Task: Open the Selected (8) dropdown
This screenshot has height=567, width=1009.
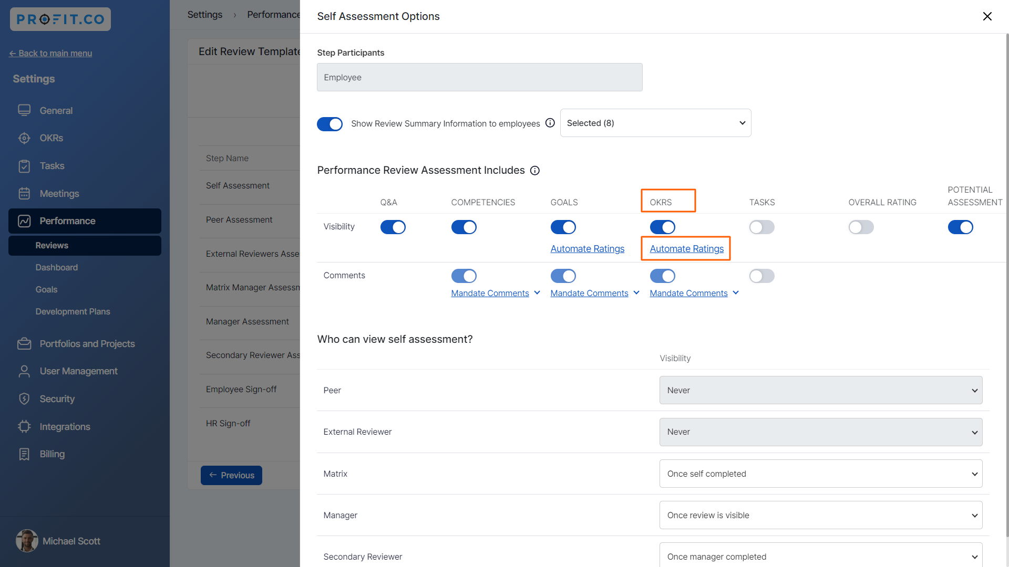Action: (655, 123)
